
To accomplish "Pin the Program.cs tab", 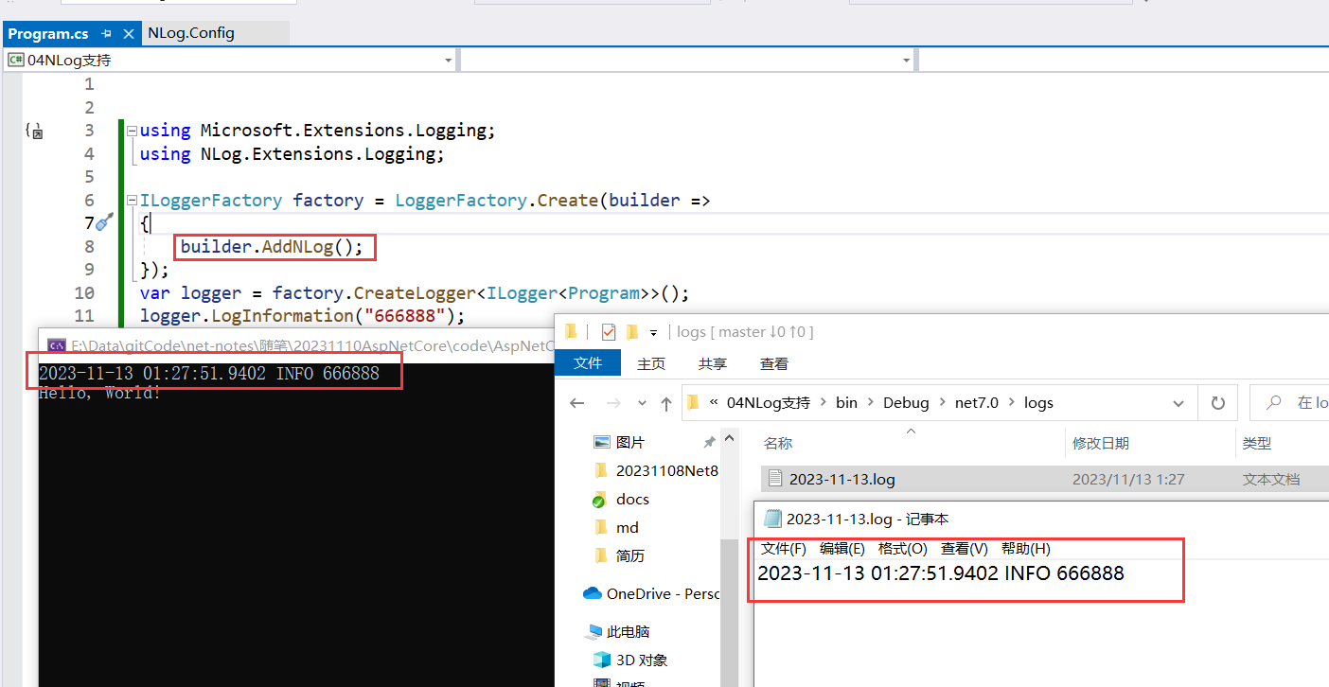I will point(106,33).
